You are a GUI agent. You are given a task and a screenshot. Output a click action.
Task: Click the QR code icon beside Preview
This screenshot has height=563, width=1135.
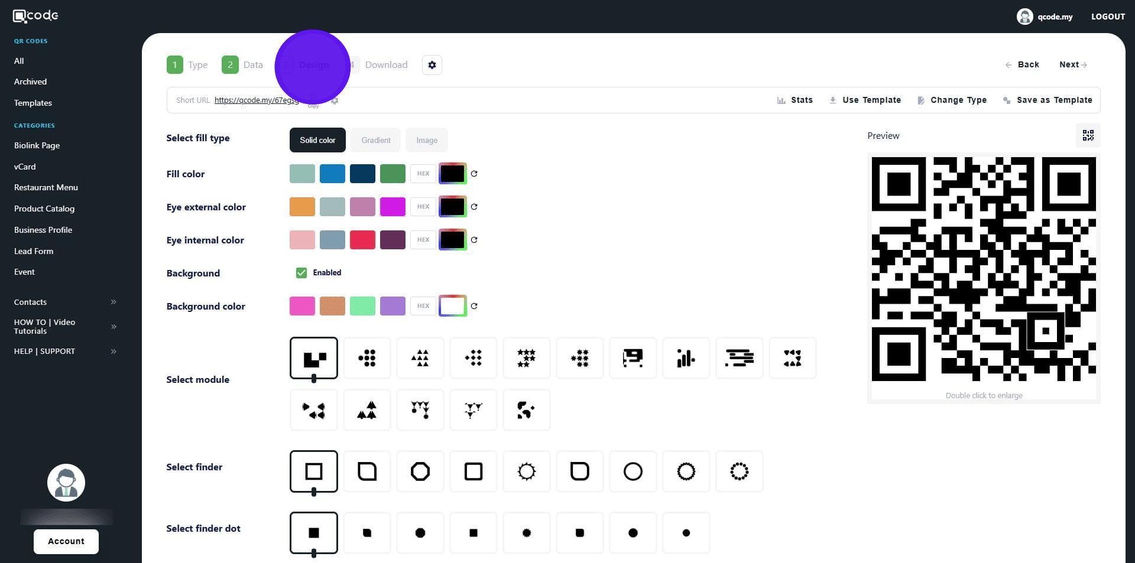coord(1088,136)
